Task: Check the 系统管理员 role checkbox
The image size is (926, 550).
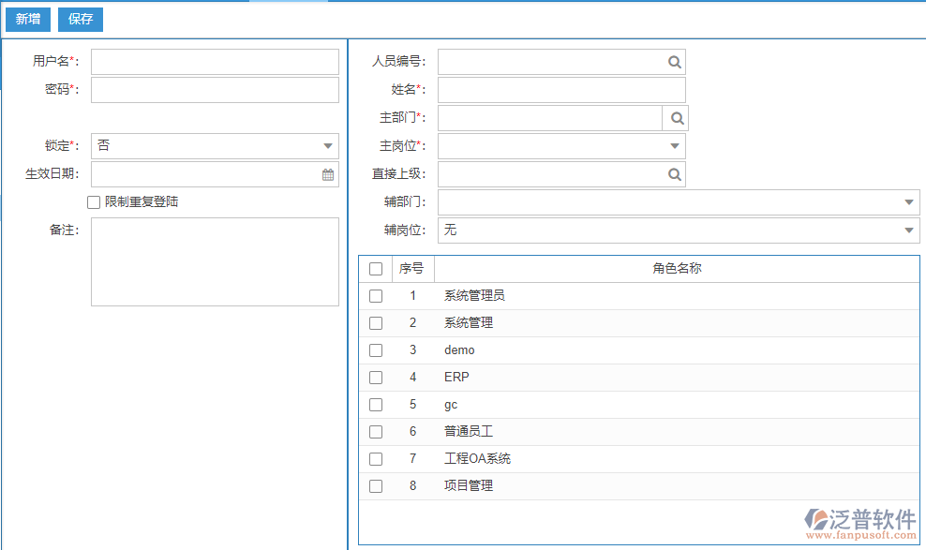Action: click(x=376, y=295)
